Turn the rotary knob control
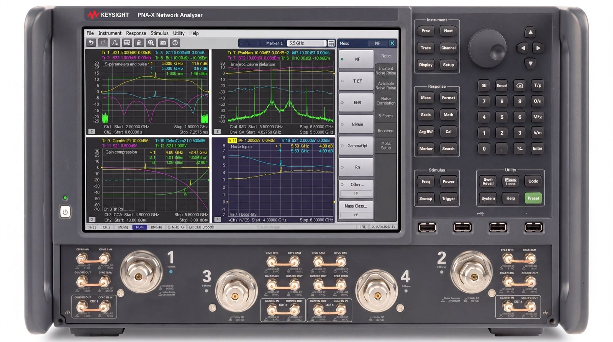613x342 pixels. coord(488,48)
